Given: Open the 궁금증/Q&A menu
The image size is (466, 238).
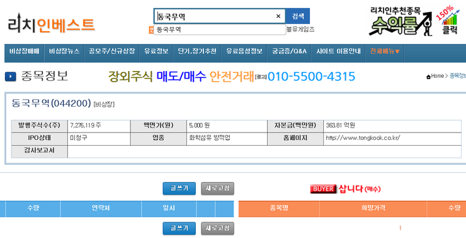Looking at the screenshot, I should [x=289, y=51].
